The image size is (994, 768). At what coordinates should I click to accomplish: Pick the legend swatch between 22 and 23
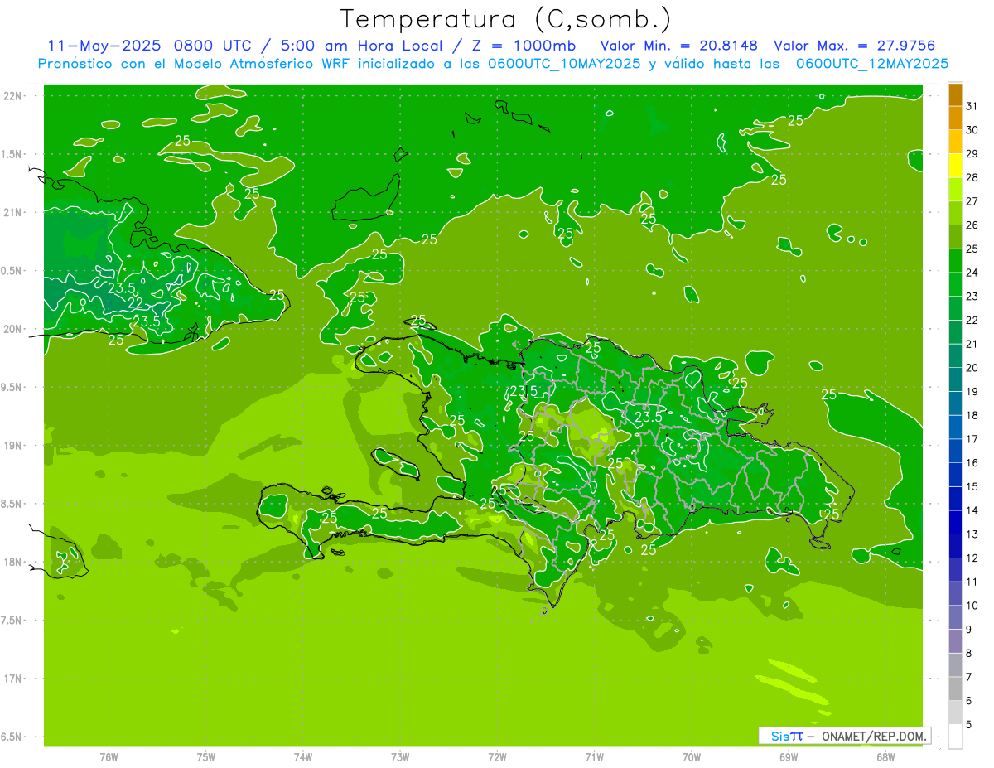[955, 308]
